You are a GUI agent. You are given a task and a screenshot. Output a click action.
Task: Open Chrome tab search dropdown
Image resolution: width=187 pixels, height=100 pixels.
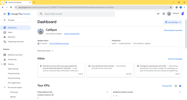(x=2, y=2)
